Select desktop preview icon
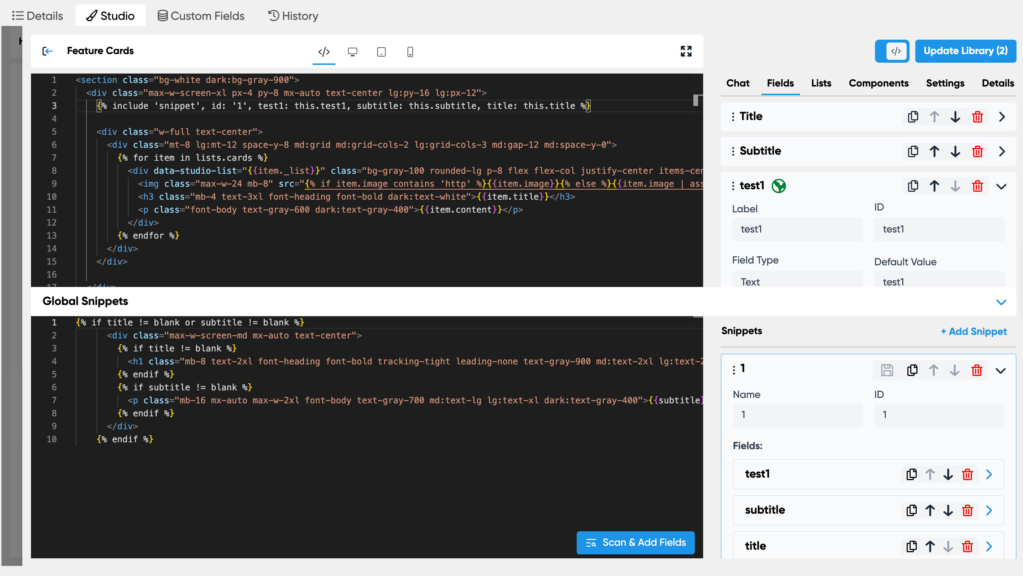 (x=352, y=52)
